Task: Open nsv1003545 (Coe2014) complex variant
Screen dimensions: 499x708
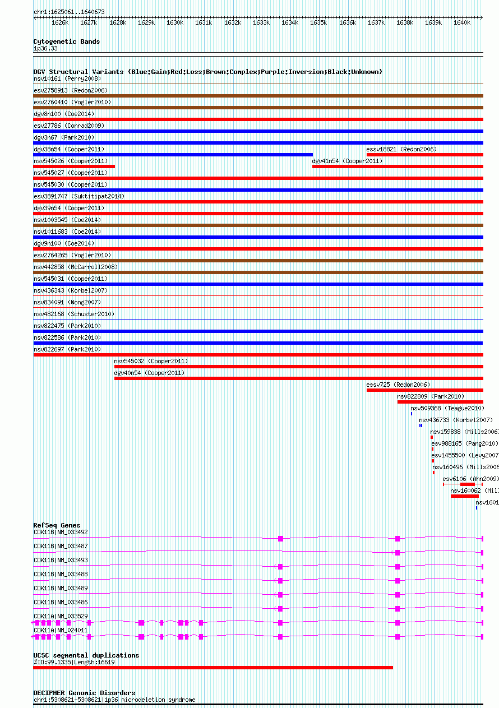Action: tap(67, 220)
